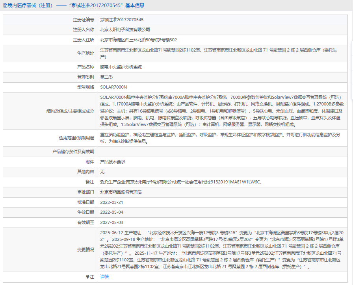Viewport: 353px width, 285px height.
Task: Click the structure description starting SOLAR7000N脑电中央监护
Action: [222, 111]
